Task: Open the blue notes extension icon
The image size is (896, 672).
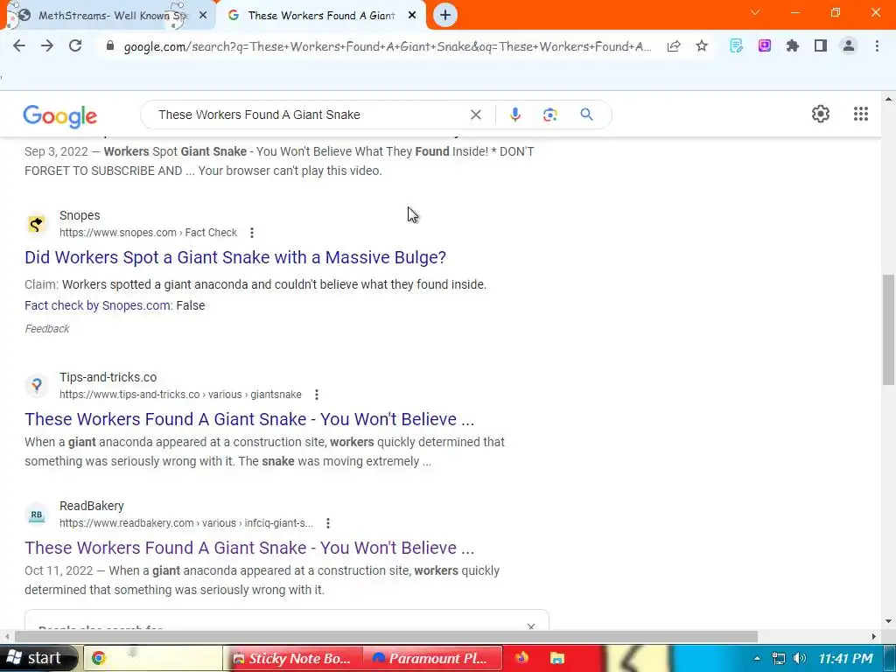Action: (x=737, y=45)
